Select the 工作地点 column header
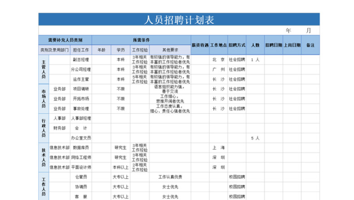The width and height of the screenshot is (354, 200). coord(218,45)
